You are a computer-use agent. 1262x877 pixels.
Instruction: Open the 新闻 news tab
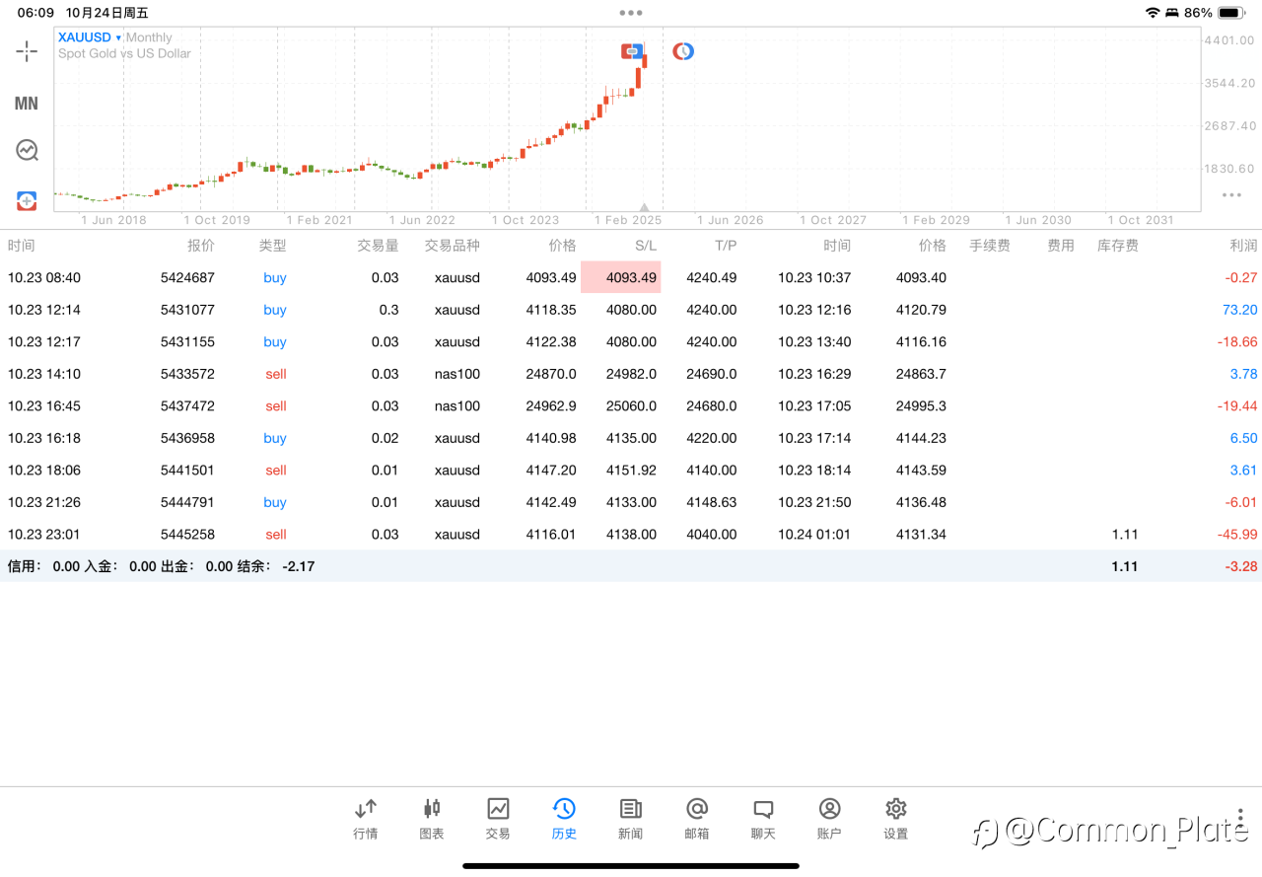631,819
